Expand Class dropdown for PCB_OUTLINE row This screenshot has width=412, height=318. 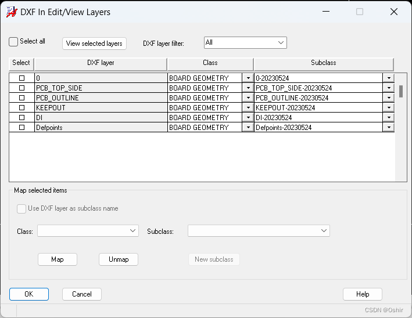point(248,98)
